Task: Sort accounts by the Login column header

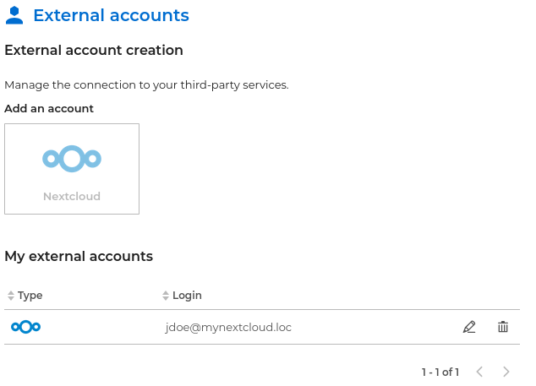Action: 187,296
